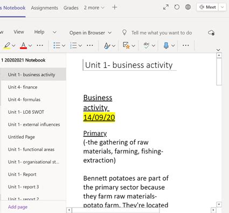Viewport: 229px width, 213px height.
Task: Reload the notebook tab
Action: coord(177,7)
